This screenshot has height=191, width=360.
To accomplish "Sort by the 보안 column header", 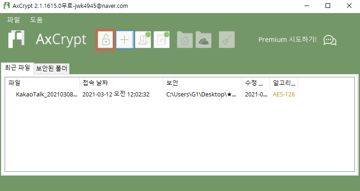I will click(203, 83).
